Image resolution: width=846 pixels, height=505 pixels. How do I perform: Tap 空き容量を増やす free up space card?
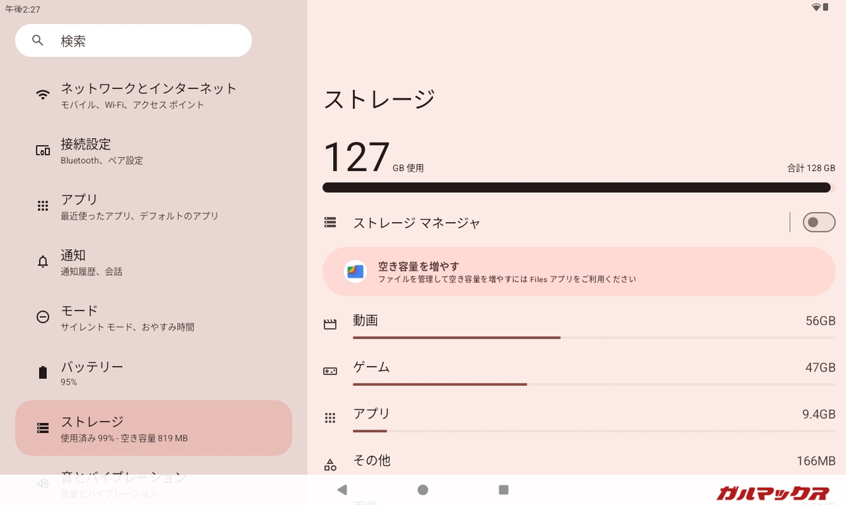579,272
